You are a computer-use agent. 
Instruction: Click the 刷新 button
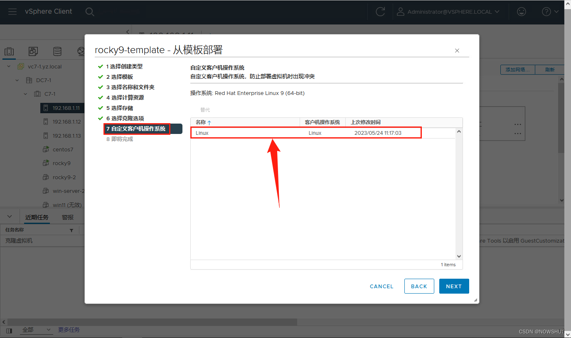click(550, 70)
